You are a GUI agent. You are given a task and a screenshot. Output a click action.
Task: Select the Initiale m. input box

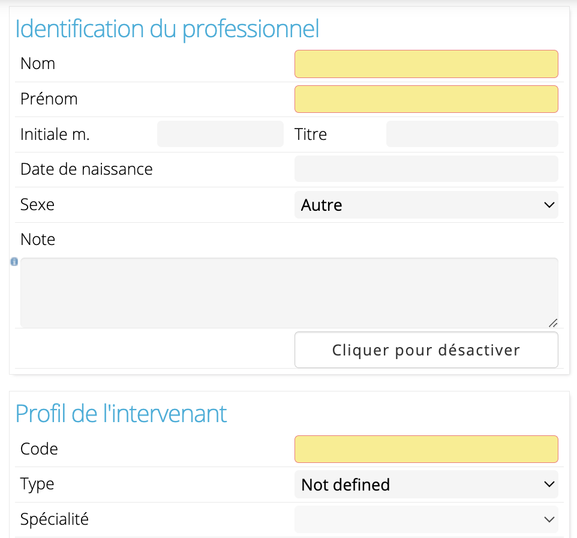(x=220, y=134)
